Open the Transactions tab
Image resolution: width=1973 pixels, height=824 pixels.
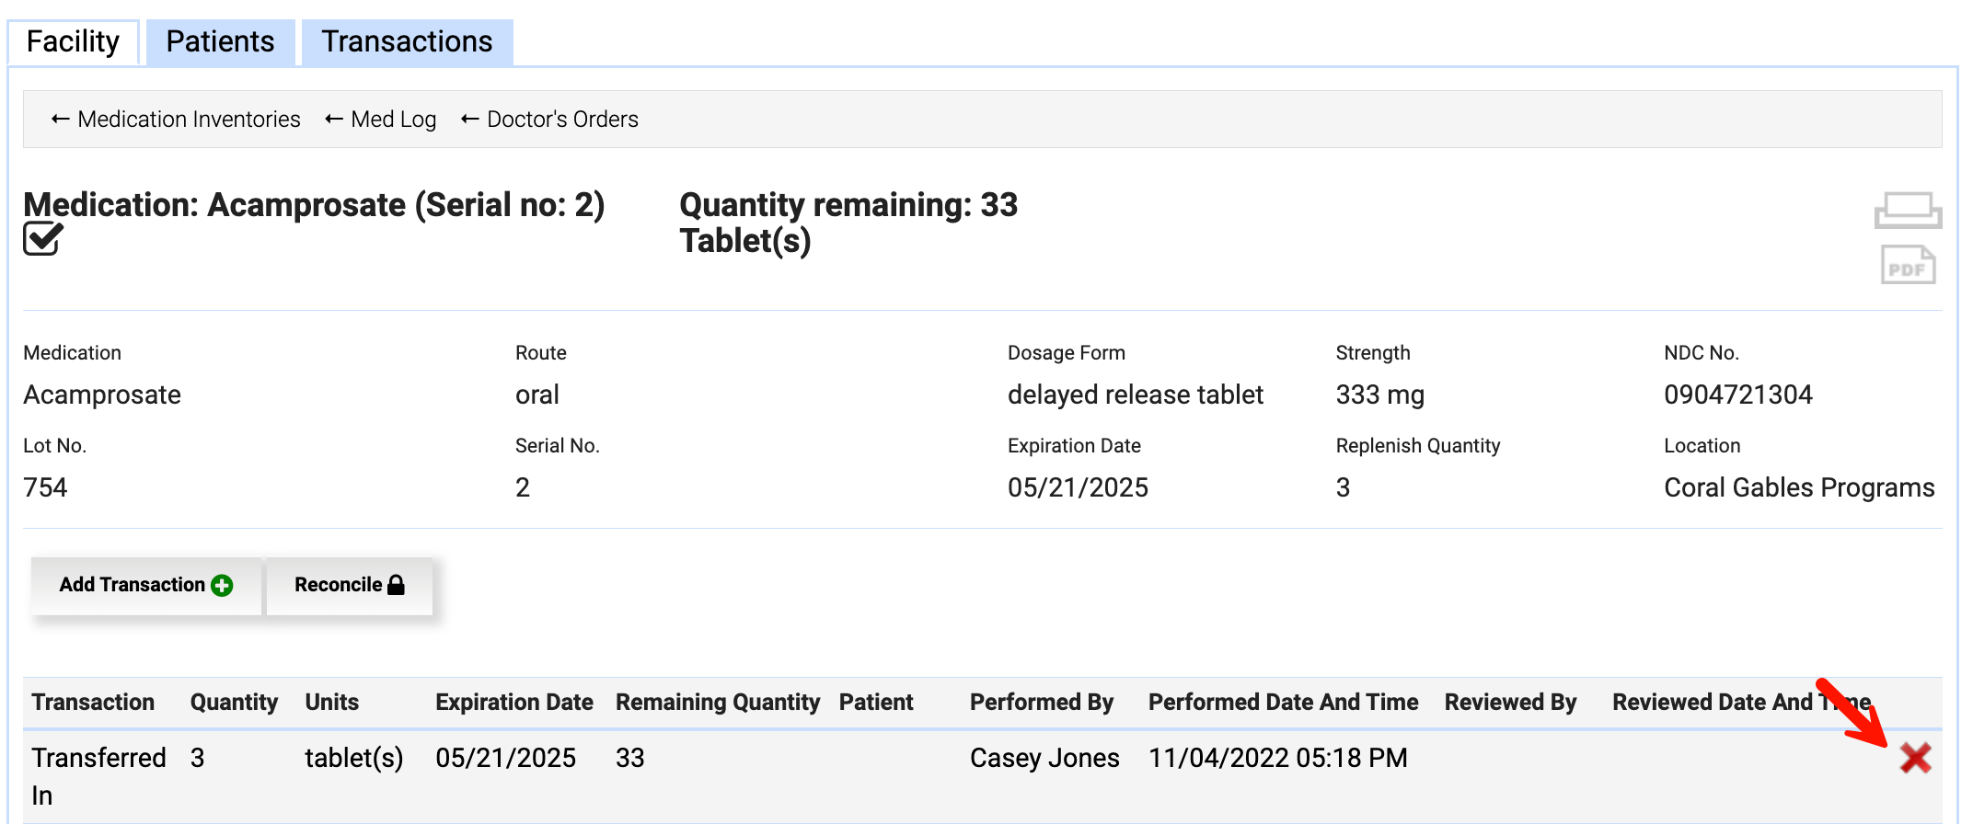[x=407, y=42]
